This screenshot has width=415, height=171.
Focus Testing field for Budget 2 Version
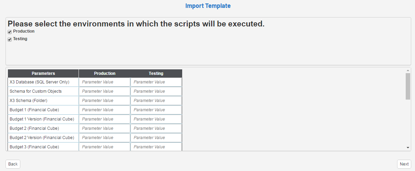tap(156, 138)
